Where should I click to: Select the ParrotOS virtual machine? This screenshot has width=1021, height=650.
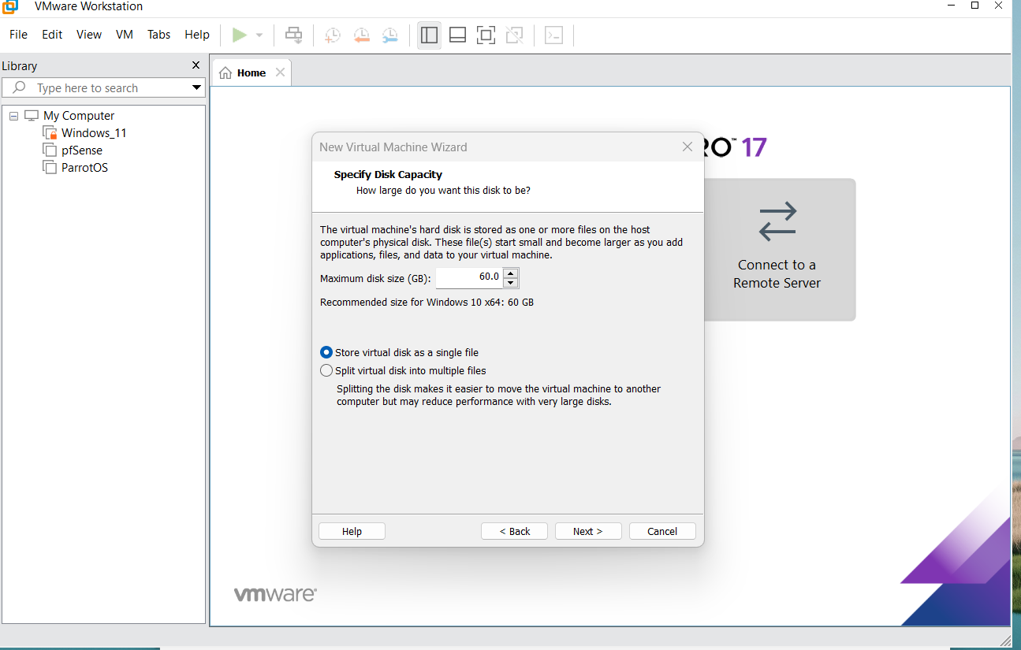pyautogui.click(x=84, y=167)
